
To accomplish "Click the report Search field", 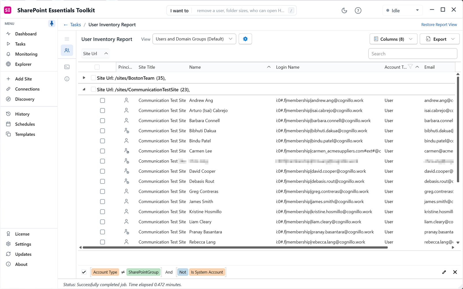I will 413,54.
